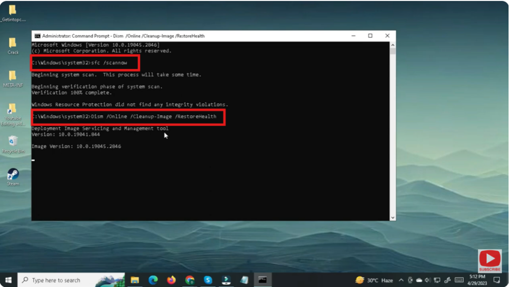510x287 pixels.
Task: Open the Command Prompt title bar icon menu
Action: click(37, 36)
